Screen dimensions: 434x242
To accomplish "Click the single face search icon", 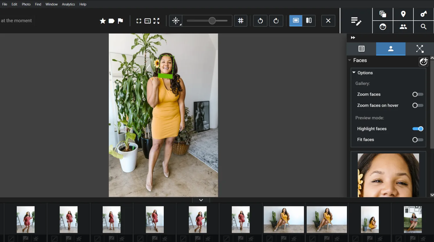I will (x=383, y=27).
